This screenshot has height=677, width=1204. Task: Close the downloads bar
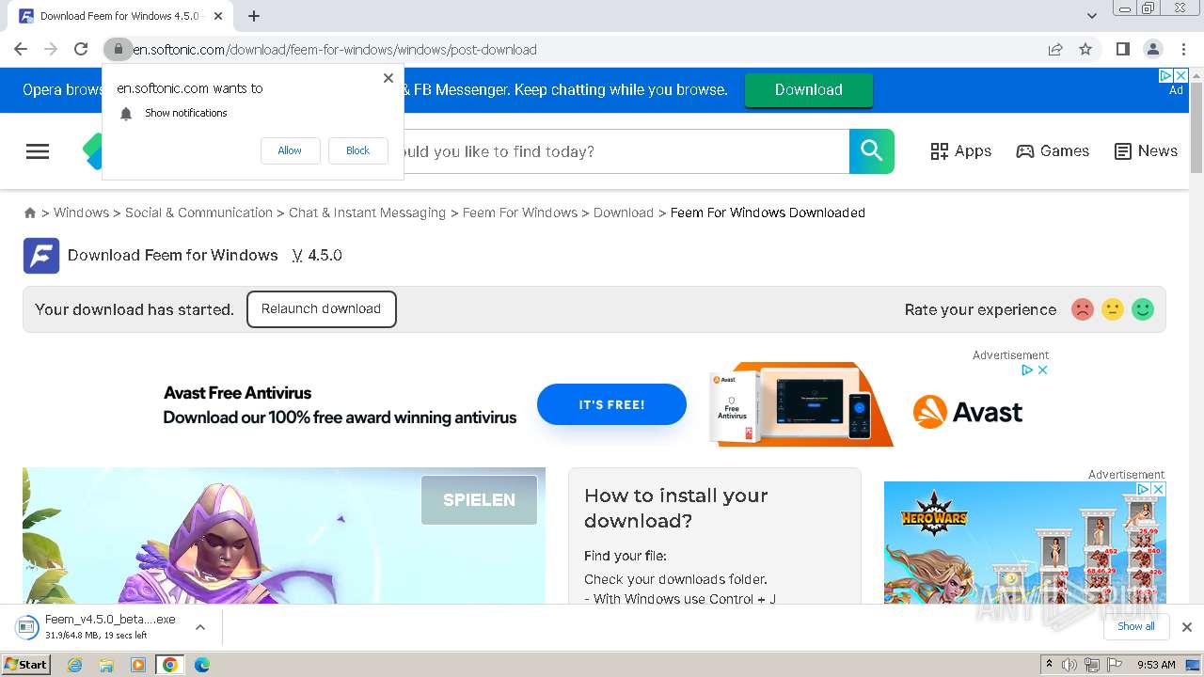click(x=1187, y=627)
